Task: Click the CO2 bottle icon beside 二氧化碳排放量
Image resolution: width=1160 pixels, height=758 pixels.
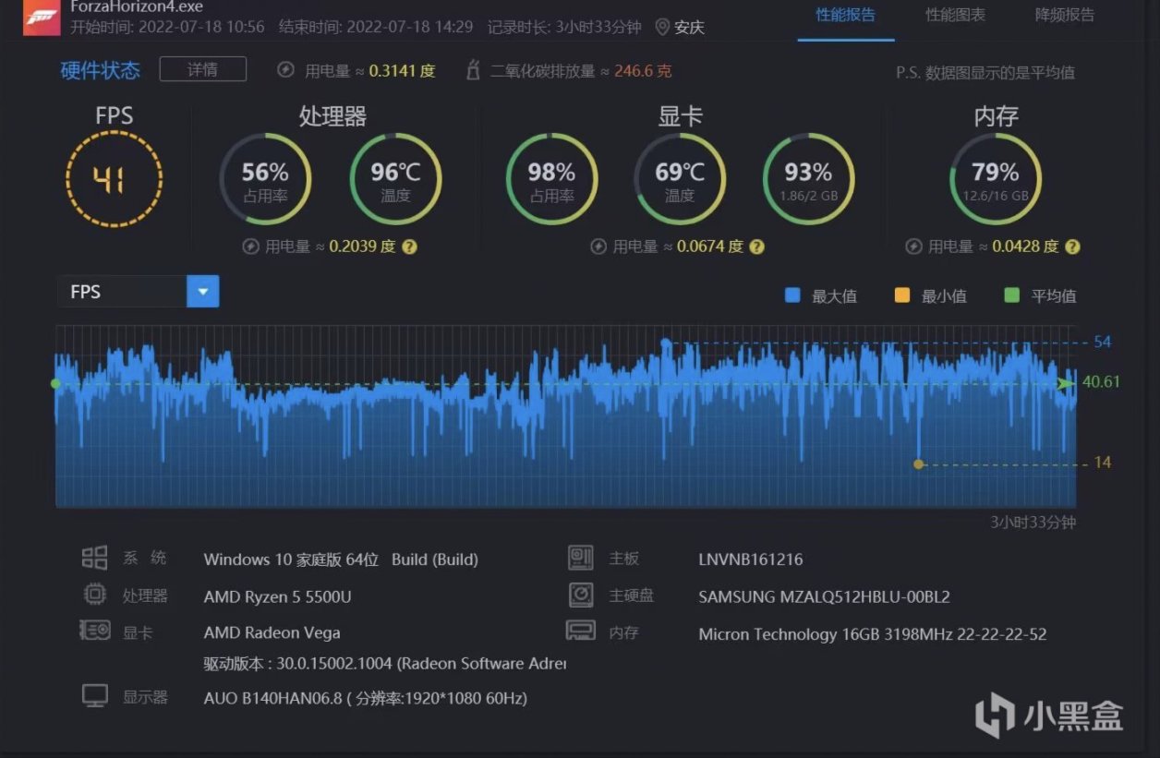Action: (x=474, y=69)
